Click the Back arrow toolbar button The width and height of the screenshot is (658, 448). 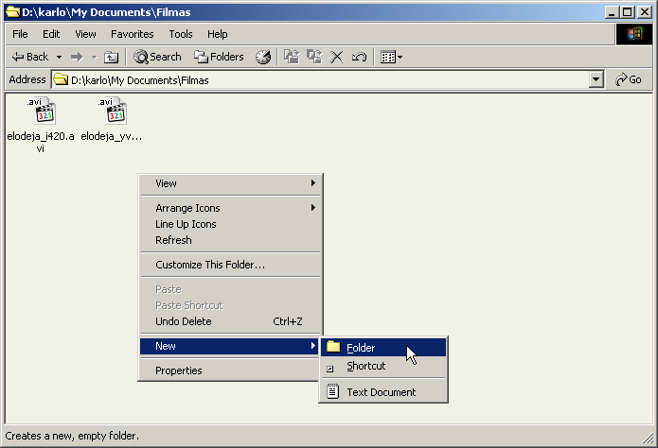[29, 57]
